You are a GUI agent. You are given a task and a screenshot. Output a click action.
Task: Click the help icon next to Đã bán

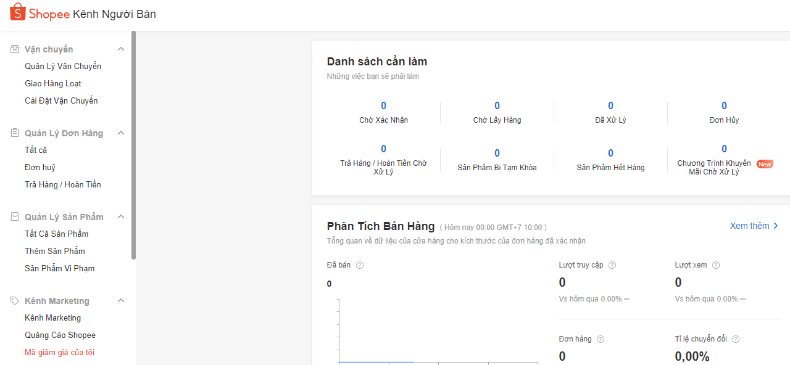360,265
